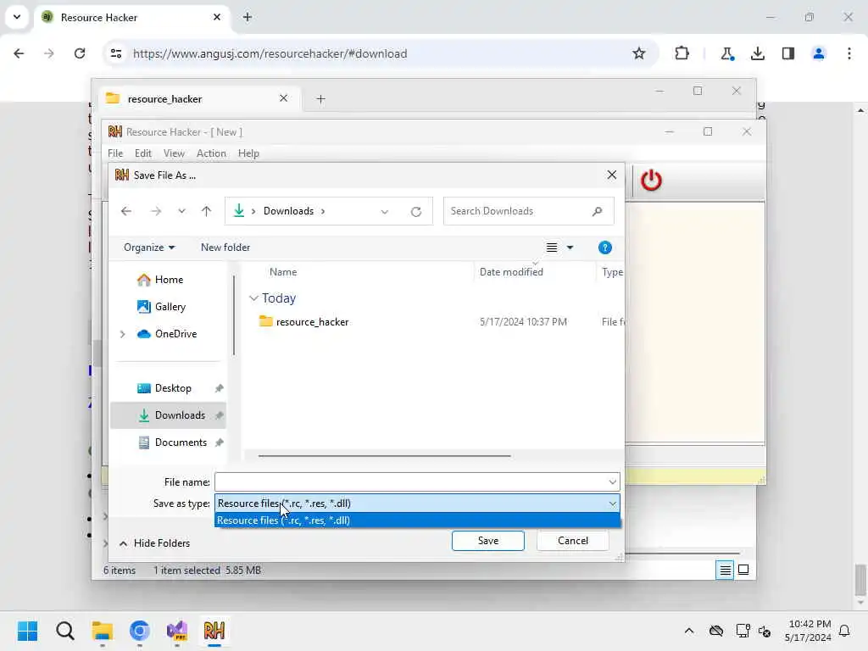Open the Windows Start menu
Viewport: 868px width, 651px height.
click(28, 631)
